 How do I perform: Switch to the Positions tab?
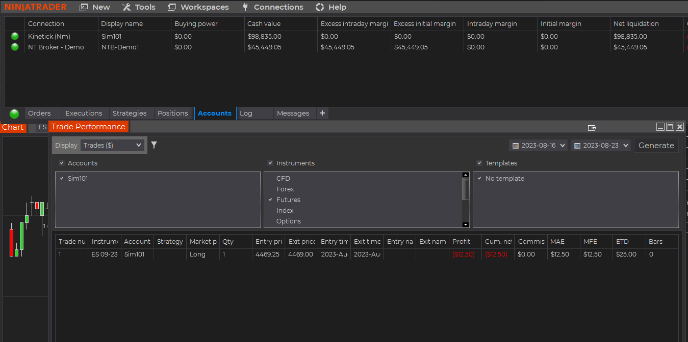173,113
